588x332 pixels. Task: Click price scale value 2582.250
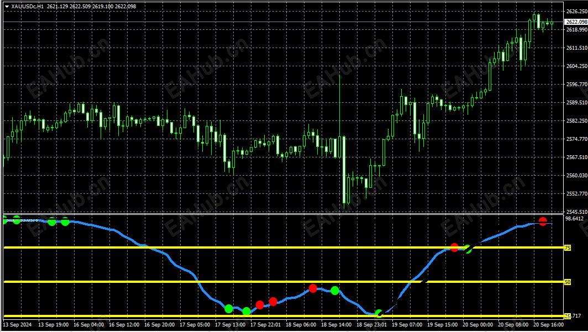577,120
